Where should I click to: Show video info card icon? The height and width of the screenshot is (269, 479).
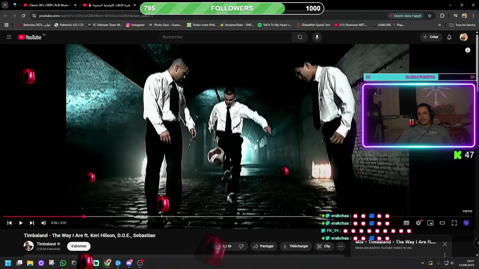click(x=468, y=50)
